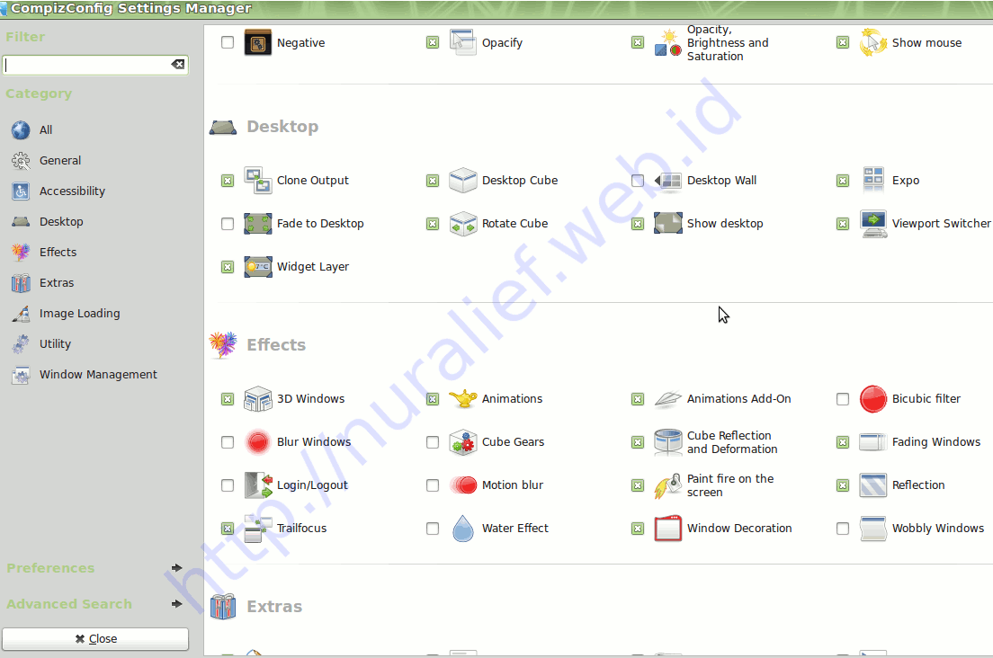Disable the Desktop Cube checkbox
Image resolution: width=993 pixels, height=658 pixels.
[x=433, y=181]
